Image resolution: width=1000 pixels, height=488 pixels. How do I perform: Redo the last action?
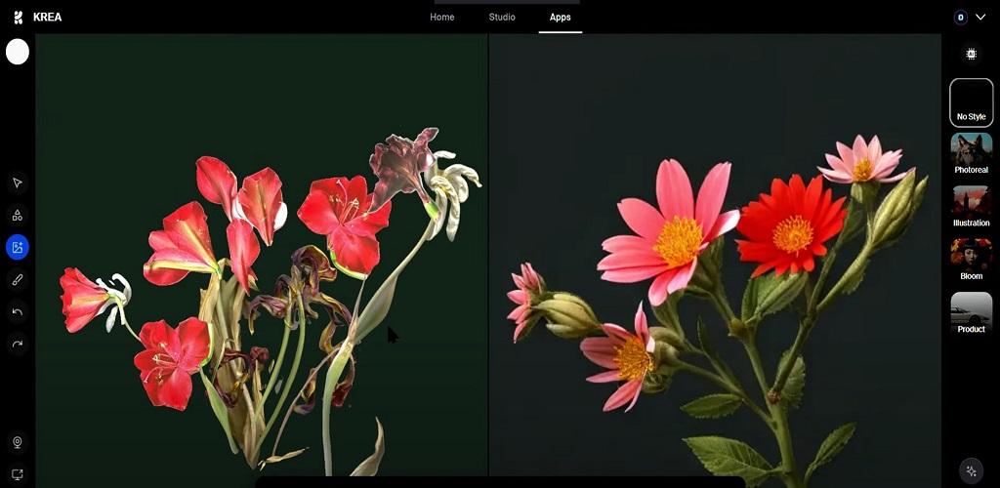point(18,344)
